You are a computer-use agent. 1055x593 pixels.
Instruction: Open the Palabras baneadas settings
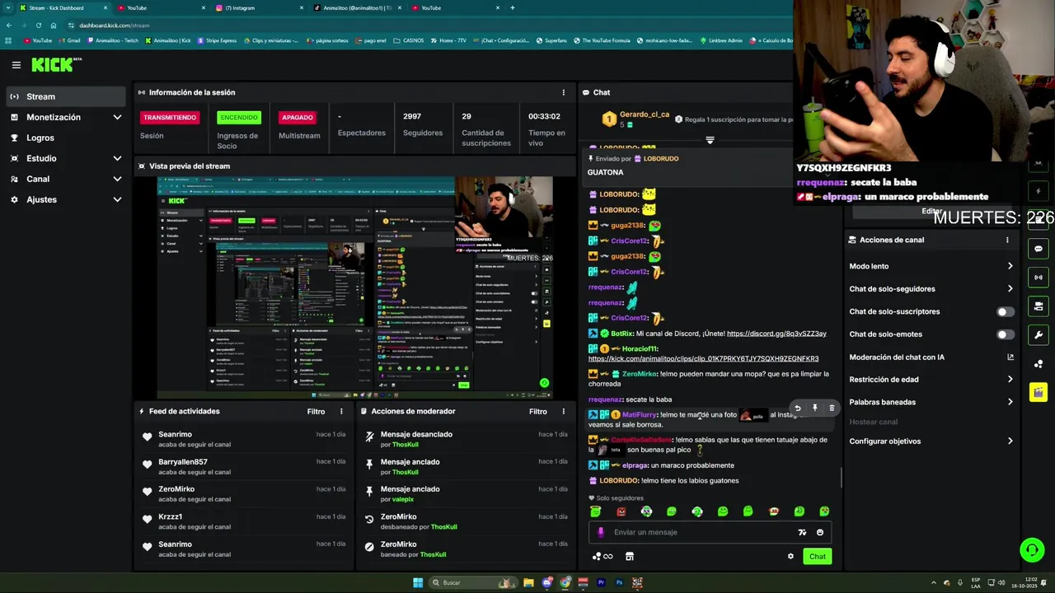(x=931, y=402)
